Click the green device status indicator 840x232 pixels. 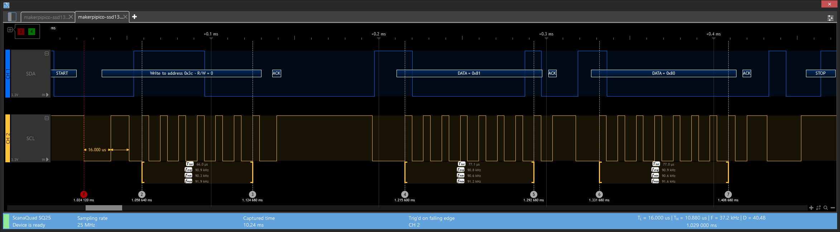[x=6, y=221]
